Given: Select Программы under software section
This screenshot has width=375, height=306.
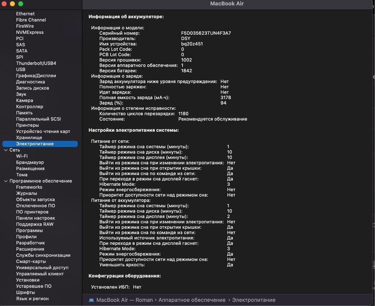Looking at the screenshot, I should tap(29, 230).
